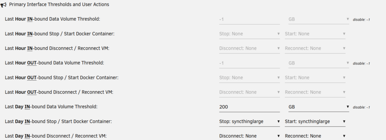Viewport: 386px width, 140px height.
Task: Click Primary Interface Thresholds and User Actions heading
Action: click(59, 4)
